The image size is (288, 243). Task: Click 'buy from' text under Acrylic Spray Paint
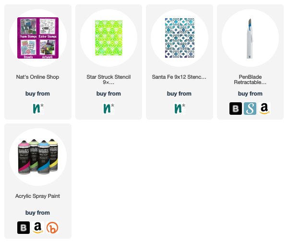click(37, 213)
